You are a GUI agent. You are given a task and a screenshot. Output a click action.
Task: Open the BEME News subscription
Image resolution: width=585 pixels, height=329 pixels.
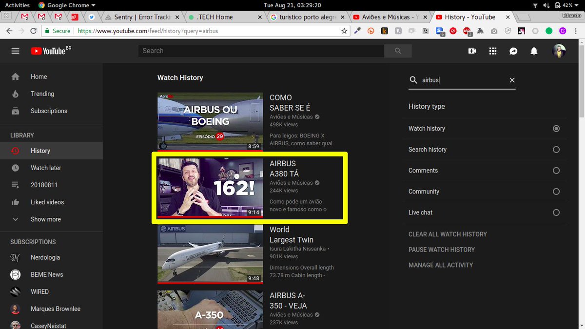click(51, 274)
